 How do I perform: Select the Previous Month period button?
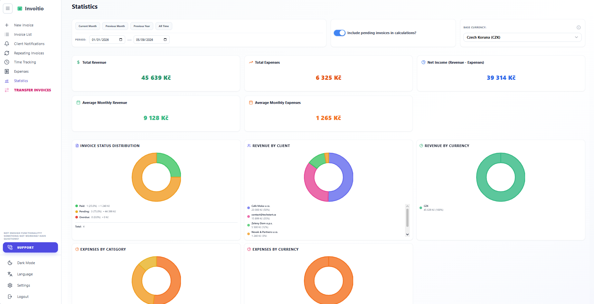(x=115, y=26)
